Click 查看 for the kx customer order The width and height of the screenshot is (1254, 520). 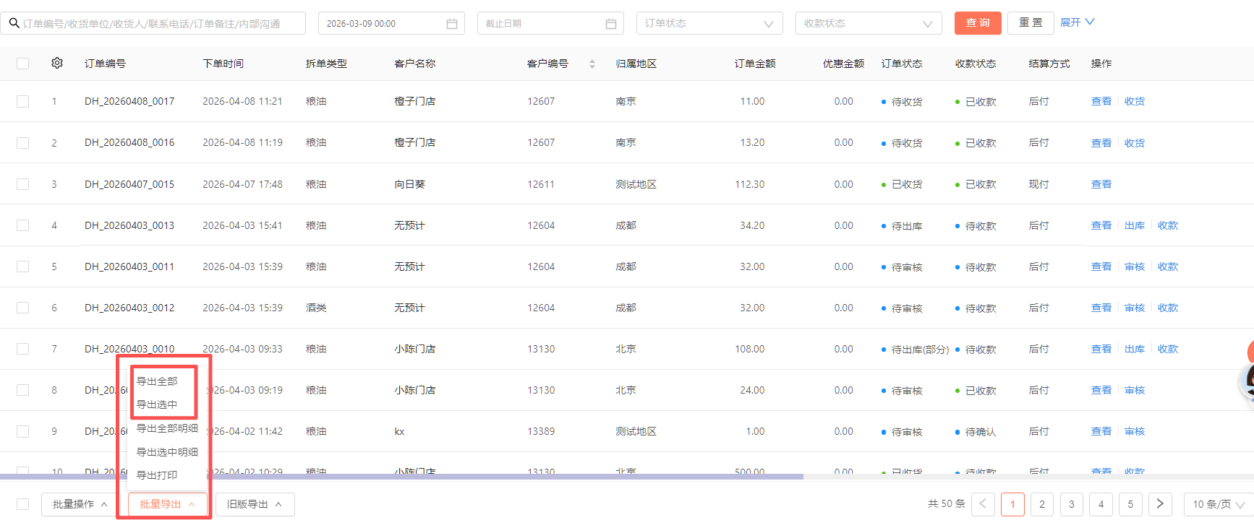click(x=1101, y=431)
